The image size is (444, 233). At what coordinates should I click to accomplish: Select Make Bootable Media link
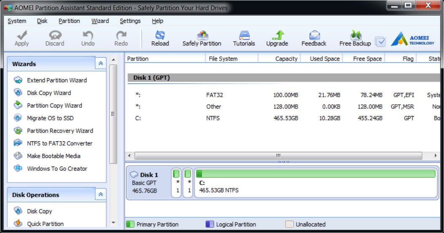pos(54,156)
